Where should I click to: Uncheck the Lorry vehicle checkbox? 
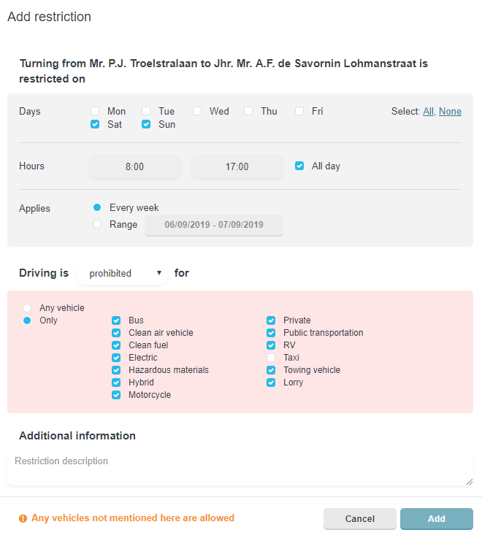[271, 383]
